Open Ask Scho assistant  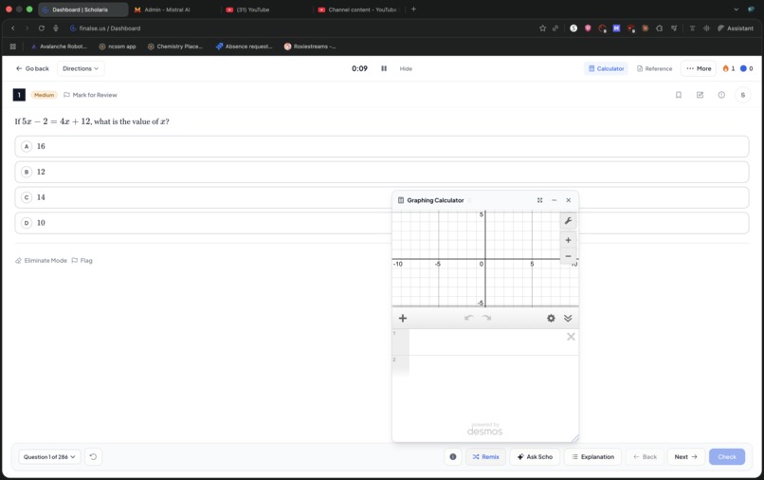coord(535,457)
